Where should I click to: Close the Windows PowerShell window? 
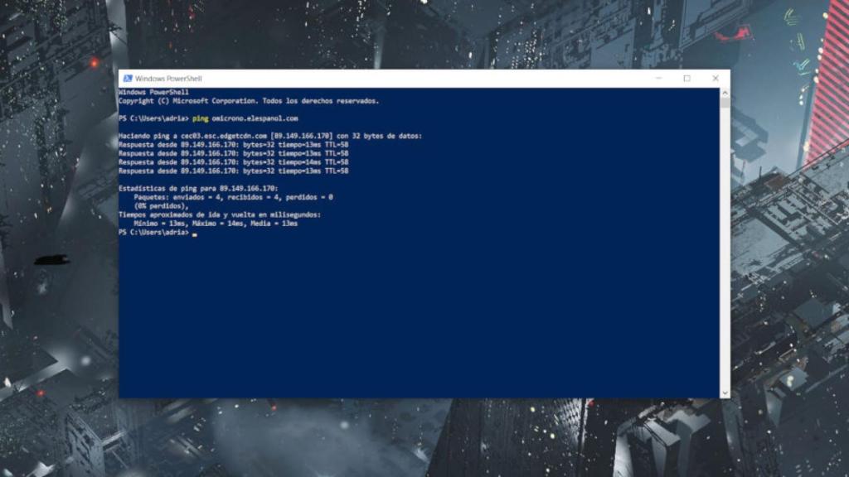pos(715,78)
